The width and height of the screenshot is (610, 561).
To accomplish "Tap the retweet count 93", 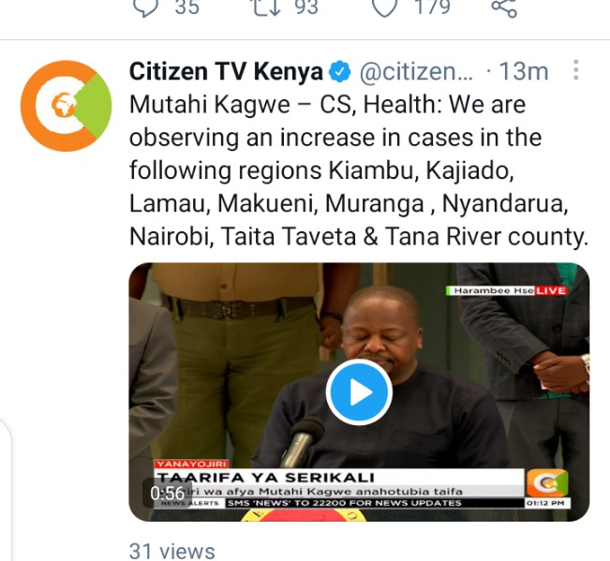I will pos(306,7).
